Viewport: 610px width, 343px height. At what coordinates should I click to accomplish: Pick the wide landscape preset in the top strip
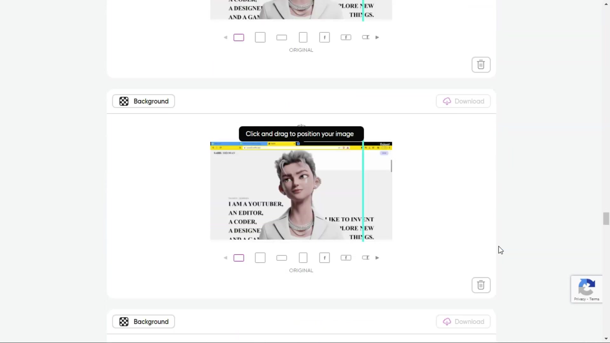pos(281,37)
